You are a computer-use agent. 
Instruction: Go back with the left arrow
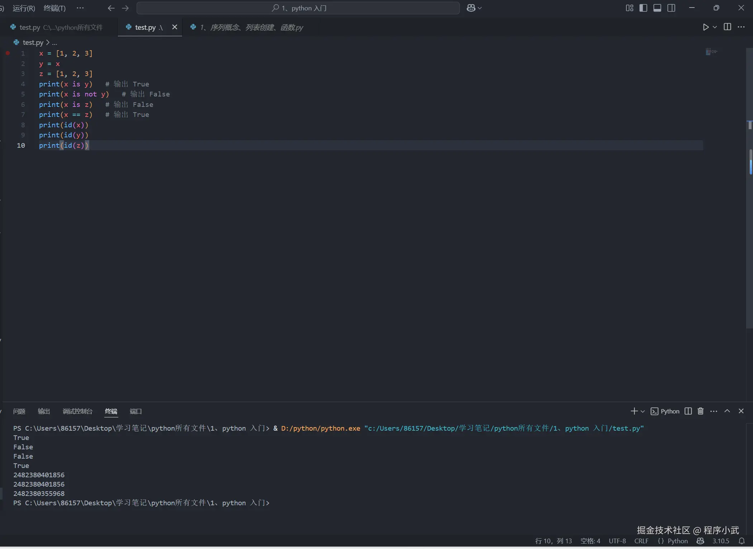pyautogui.click(x=111, y=8)
